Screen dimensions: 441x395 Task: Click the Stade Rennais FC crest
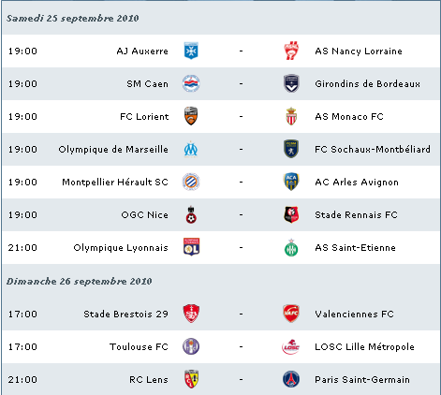(291, 214)
